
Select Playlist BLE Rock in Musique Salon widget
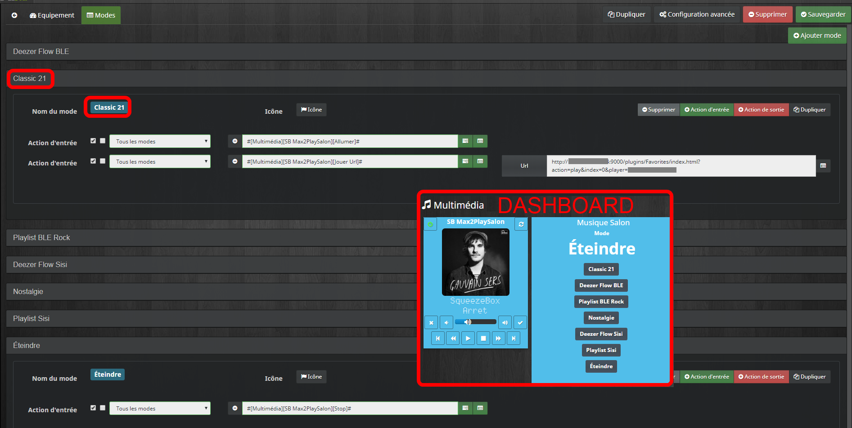click(x=601, y=302)
